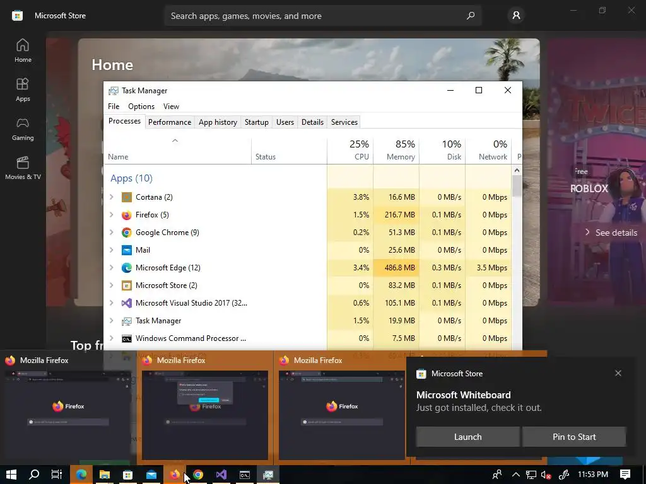The width and height of the screenshot is (646, 484).
Task: Open Action Center notifications icon
Action: 625,475
